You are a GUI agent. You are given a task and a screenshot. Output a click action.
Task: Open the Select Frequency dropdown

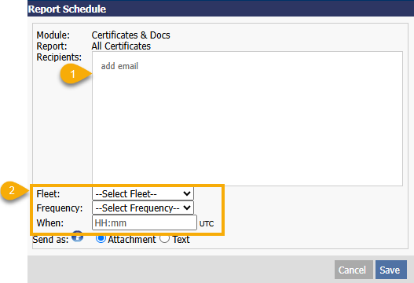click(x=143, y=208)
